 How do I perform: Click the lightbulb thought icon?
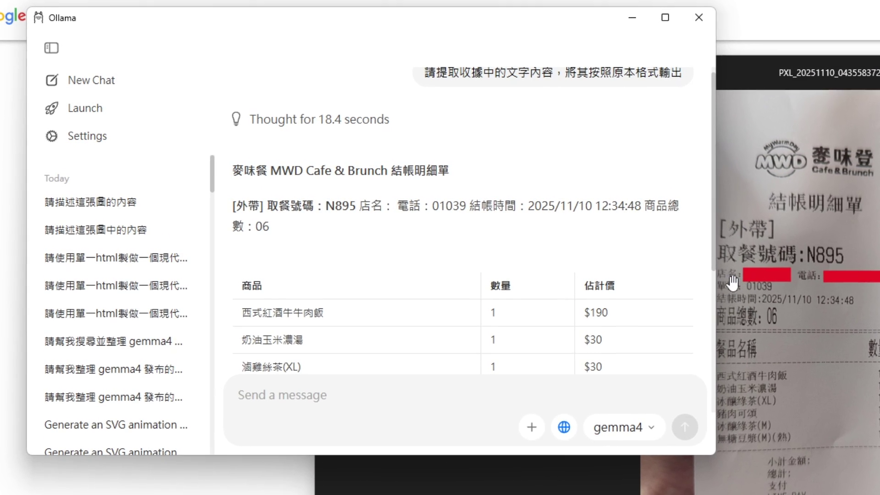[x=236, y=119]
